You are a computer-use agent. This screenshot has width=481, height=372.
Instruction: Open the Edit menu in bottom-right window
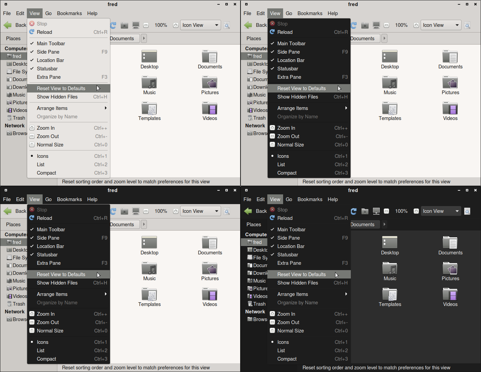pyautogui.click(x=261, y=199)
